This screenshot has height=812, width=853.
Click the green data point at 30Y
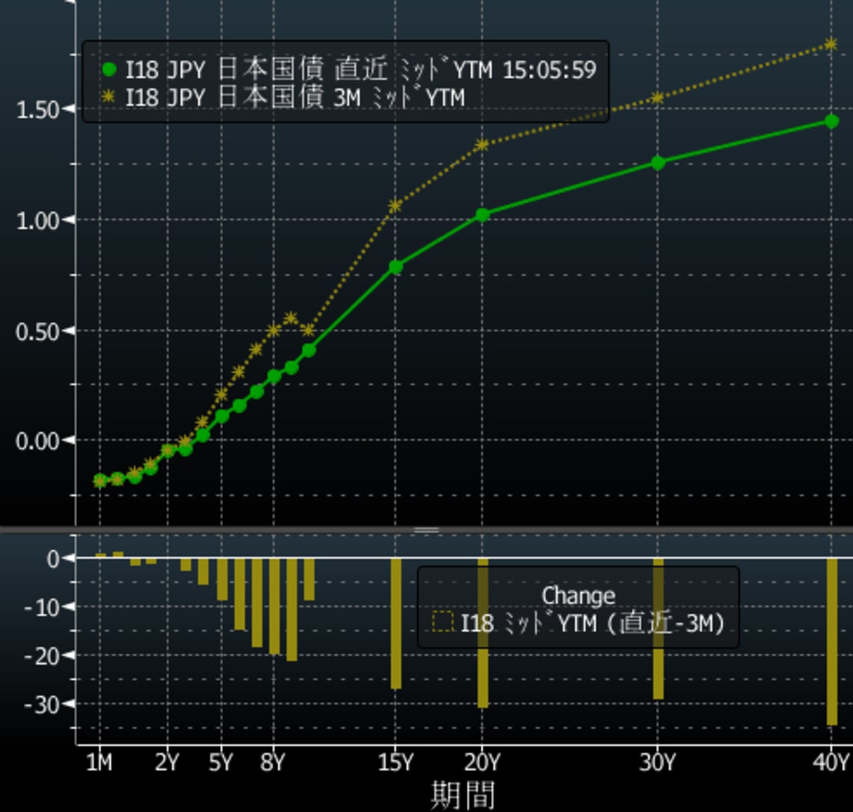point(658,163)
